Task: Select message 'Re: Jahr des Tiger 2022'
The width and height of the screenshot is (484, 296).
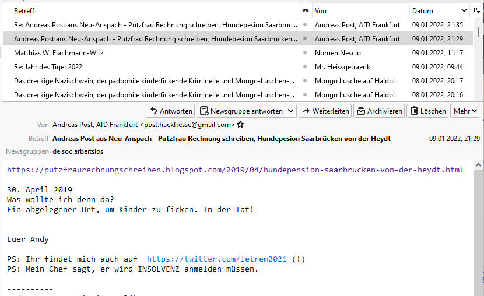Action: (x=48, y=67)
